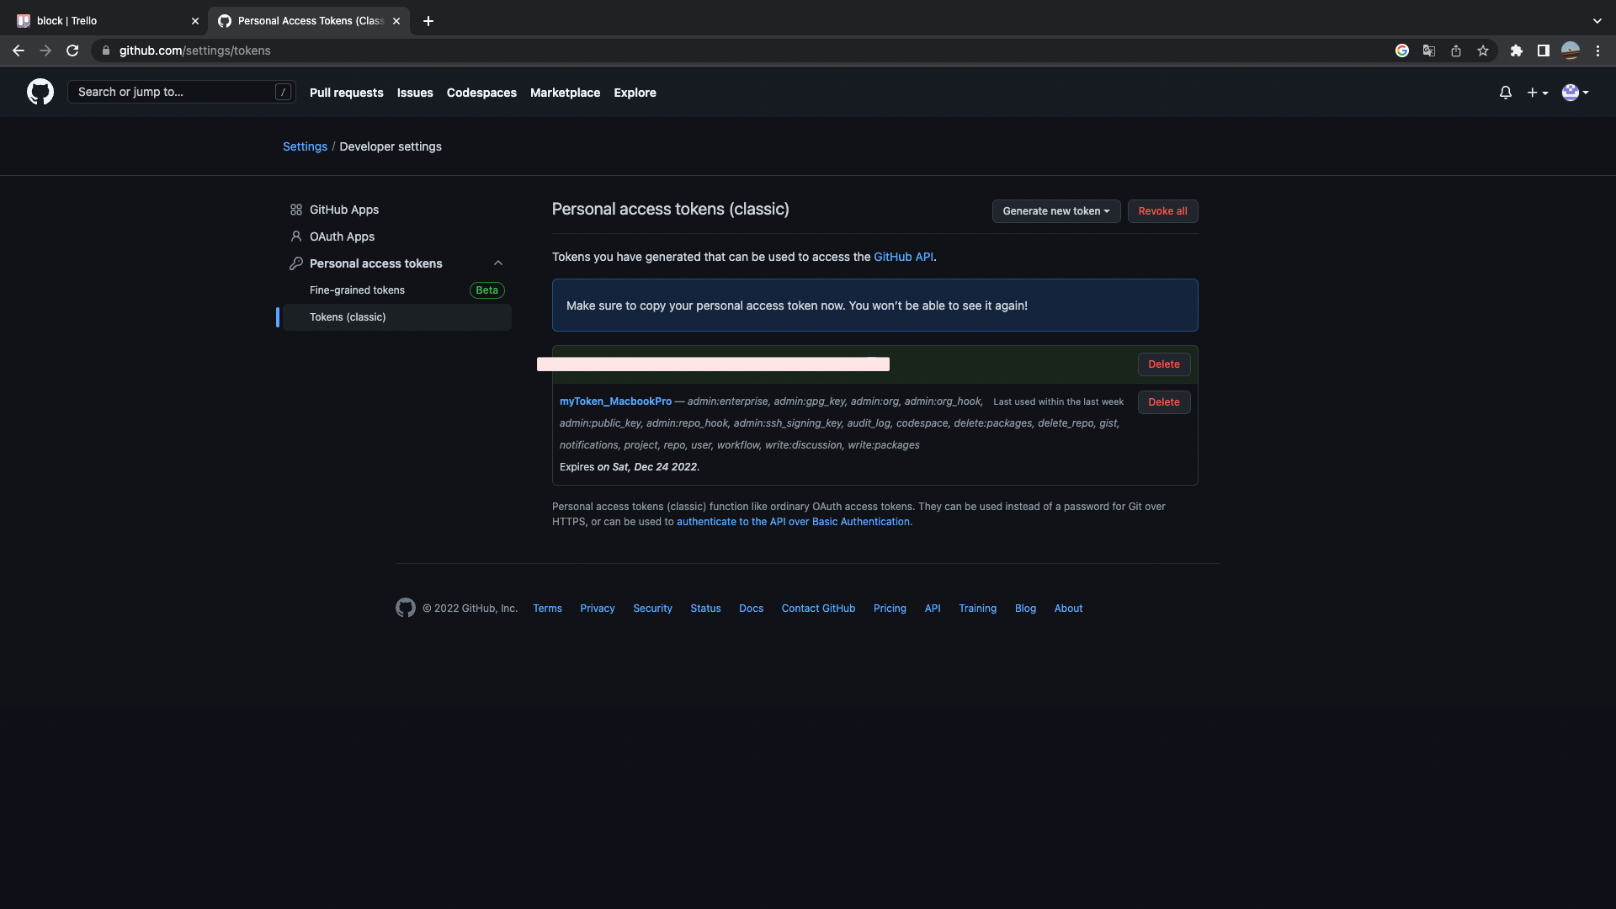The image size is (1616, 909).
Task: Click the share page icon in address bar
Action: pos(1455,50)
